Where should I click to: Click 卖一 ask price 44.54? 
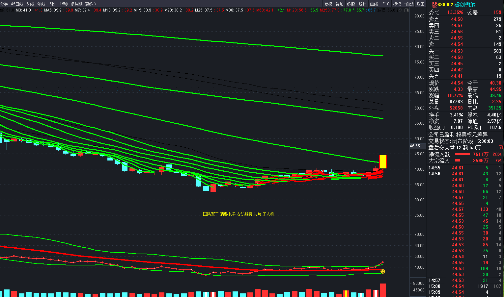pyautogui.click(x=457, y=44)
